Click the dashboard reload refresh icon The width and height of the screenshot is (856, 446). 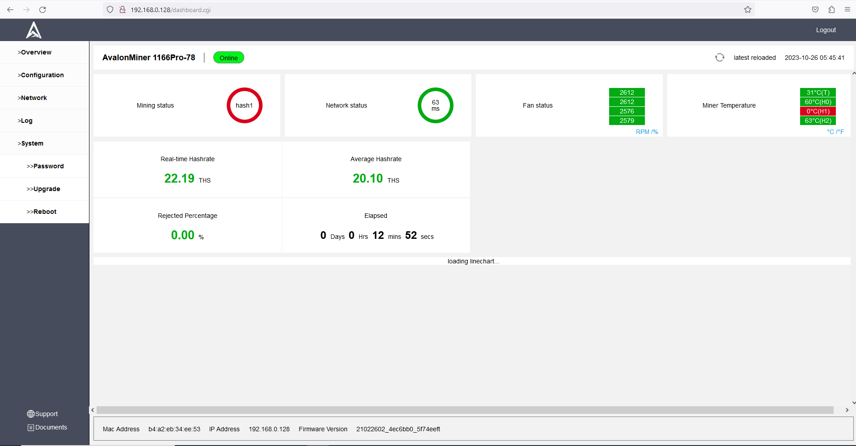tap(720, 58)
